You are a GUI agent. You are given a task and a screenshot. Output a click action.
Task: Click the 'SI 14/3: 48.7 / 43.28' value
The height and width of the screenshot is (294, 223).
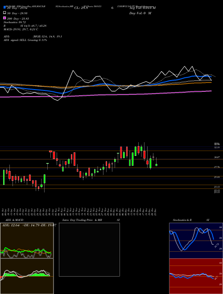point(33,26)
